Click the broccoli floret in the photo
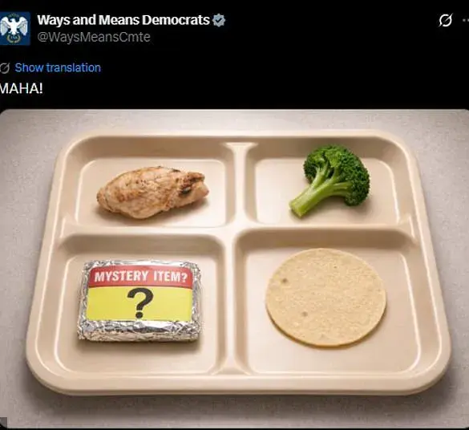 pos(330,179)
